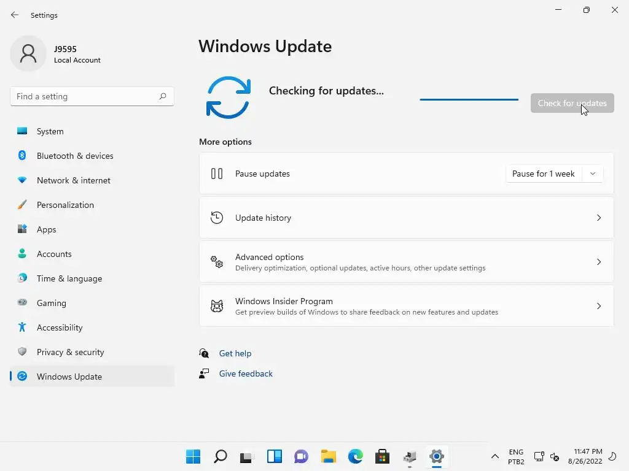The height and width of the screenshot is (471, 629).
Task: Open Widgets from the taskbar
Action: coord(275,456)
